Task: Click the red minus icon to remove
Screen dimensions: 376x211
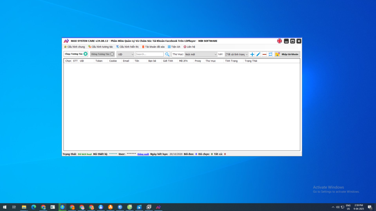Action: (x=264, y=54)
